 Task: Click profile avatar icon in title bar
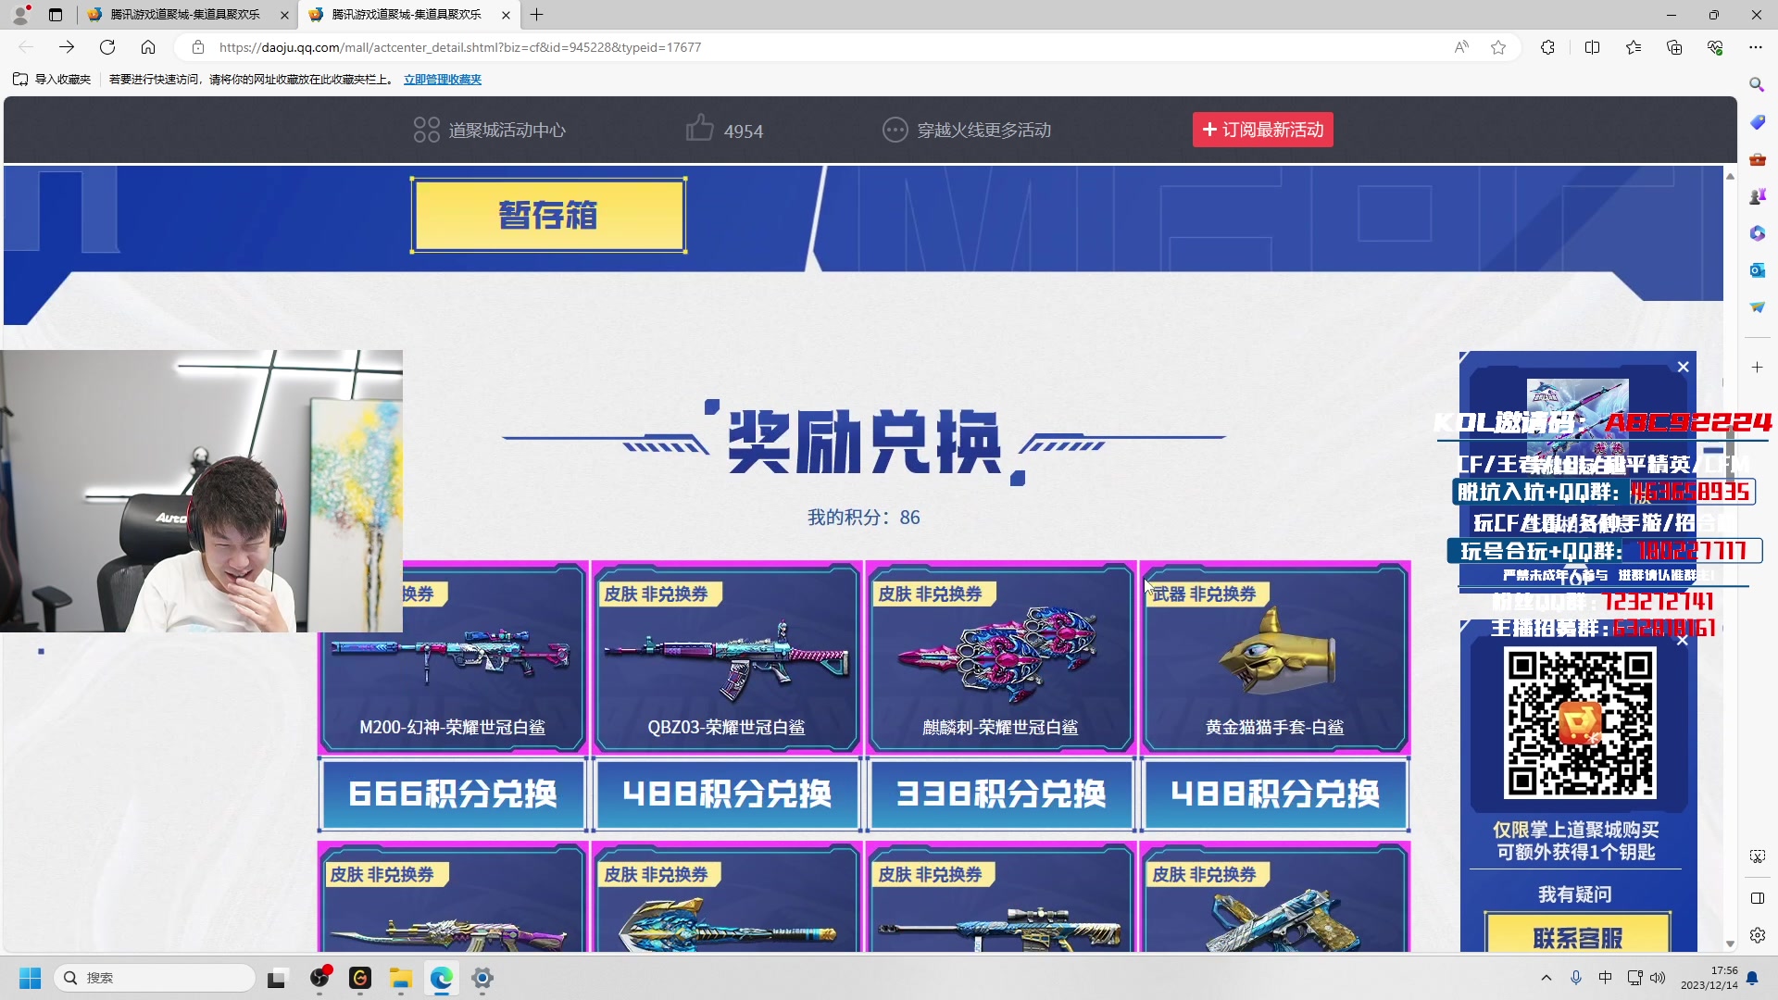coord(20,15)
